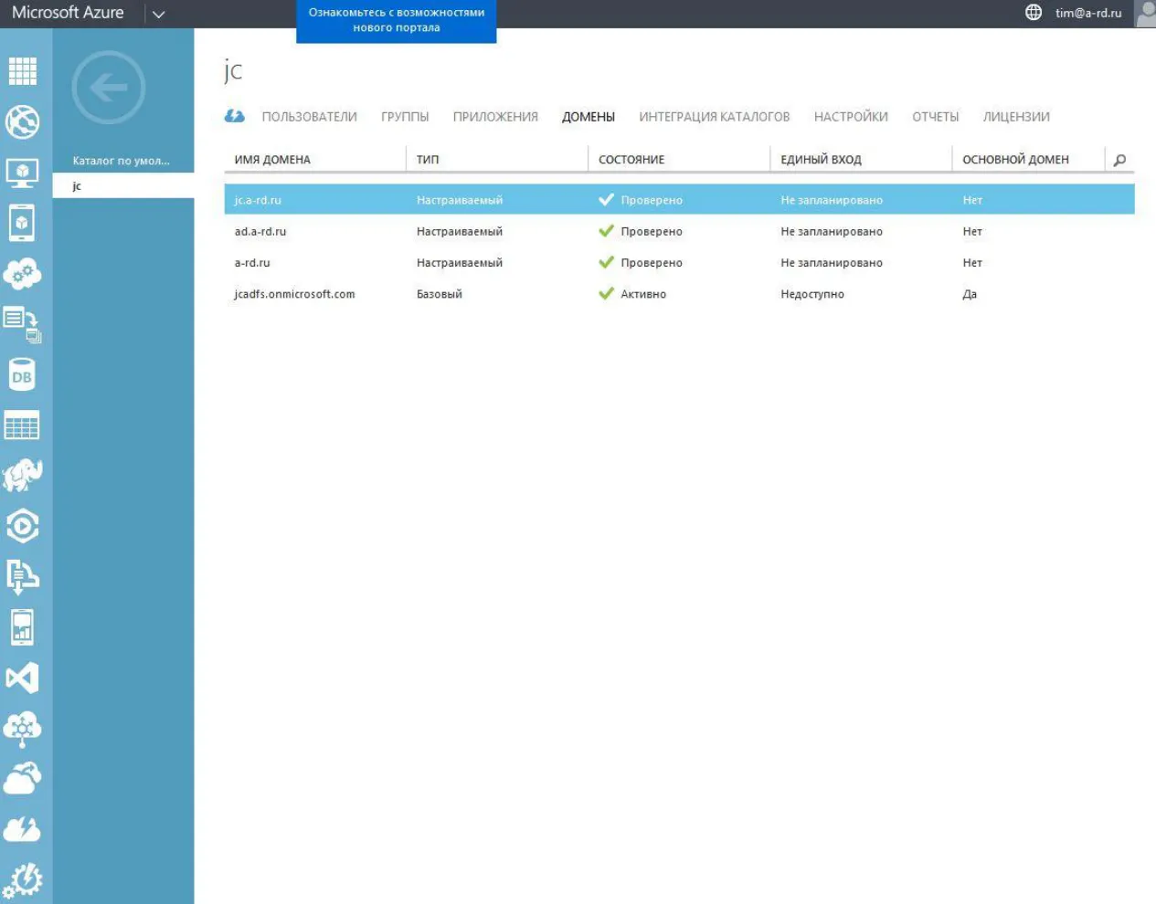Image resolution: width=1156 pixels, height=904 pixels.
Task: Open the ОТЧЕТЫ tab
Action: pyautogui.click(x=936, y=117)
